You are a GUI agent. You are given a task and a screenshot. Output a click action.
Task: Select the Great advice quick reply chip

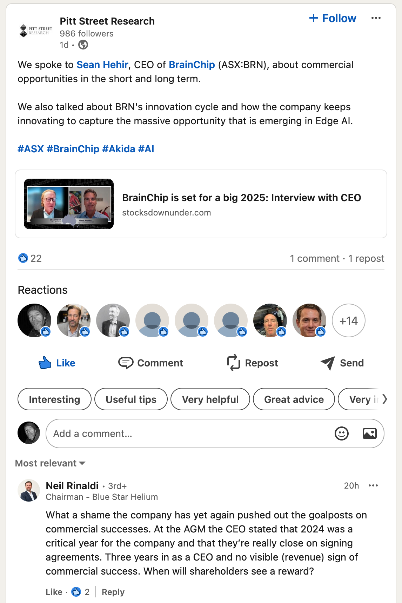[294, 399]
